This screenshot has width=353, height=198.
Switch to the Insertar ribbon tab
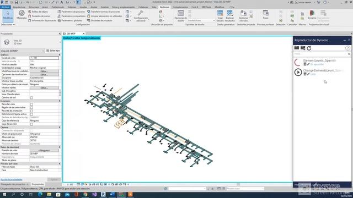(x=83, y=7)
